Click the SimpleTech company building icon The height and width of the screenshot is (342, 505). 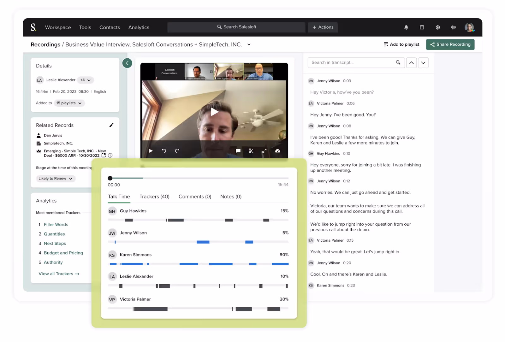click(39, 143)
